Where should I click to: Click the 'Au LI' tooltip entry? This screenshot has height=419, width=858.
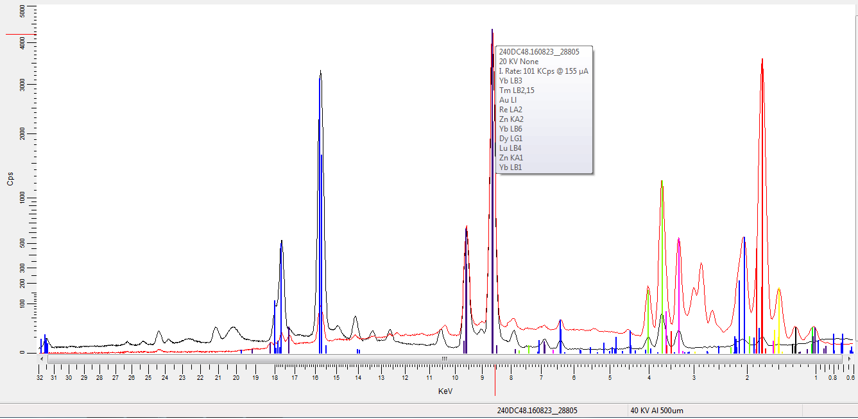(x=508, y=100)
